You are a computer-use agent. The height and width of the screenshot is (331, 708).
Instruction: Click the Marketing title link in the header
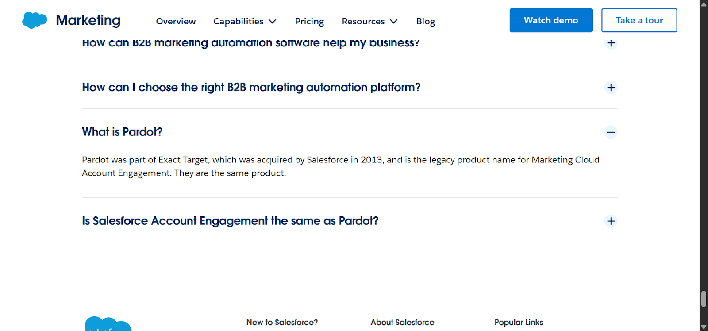click(x=88, y=20)
